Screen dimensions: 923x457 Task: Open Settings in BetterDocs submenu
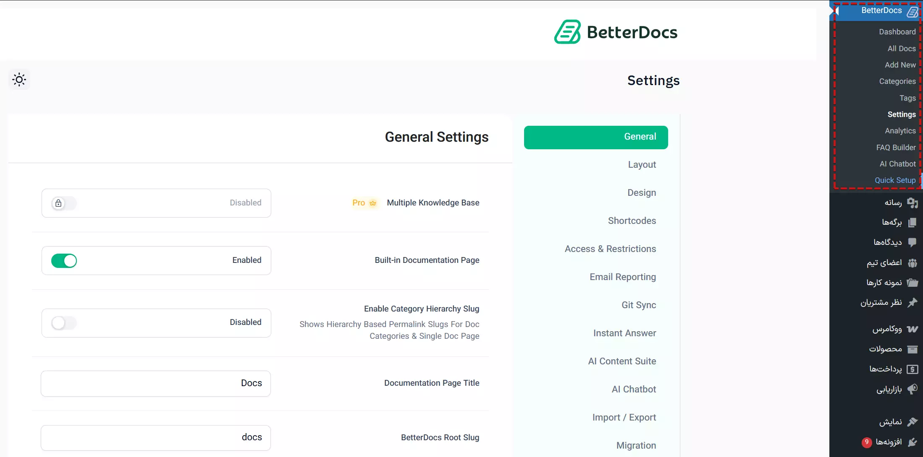pos(901,114)
